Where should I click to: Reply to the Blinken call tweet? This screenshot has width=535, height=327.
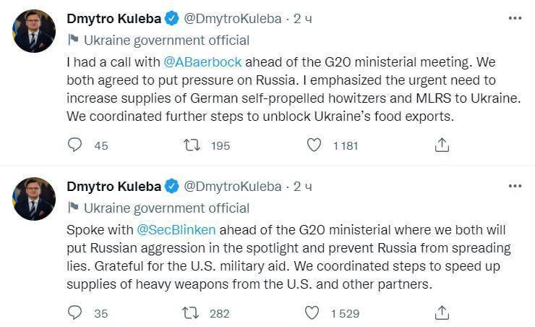(x=75, y=313)
